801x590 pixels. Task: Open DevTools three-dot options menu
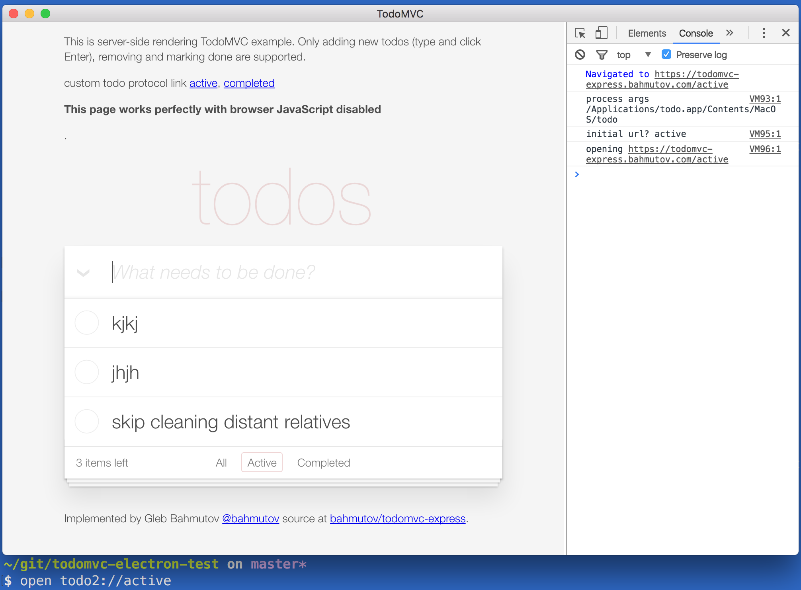(x=764, y=33)
